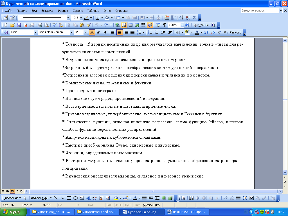Insert Omega symbol icon

pyautogui.click(x=206, y=32)
